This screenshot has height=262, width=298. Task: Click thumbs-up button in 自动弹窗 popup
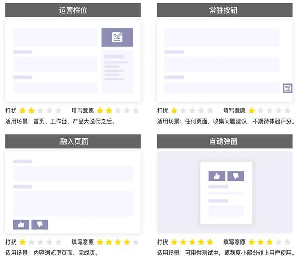click(217, 176)
